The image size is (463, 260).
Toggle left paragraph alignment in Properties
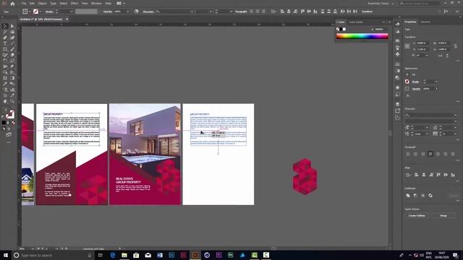point(408,154)
